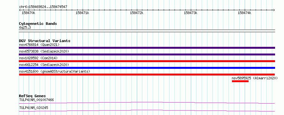Select the Cytogenetic Bands track title

38,24
